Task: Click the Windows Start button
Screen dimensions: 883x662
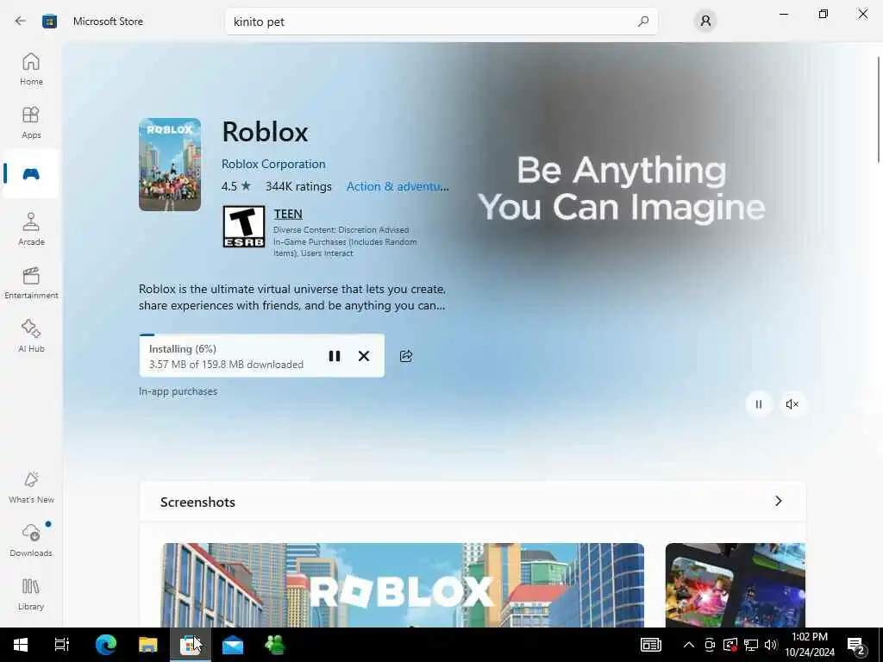Action: 21,645
